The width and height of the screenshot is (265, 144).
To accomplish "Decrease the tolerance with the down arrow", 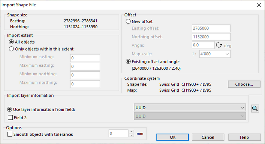I will click(x=131, y=135).
